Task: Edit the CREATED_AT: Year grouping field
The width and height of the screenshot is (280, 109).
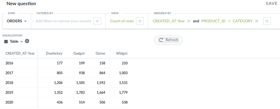Action: pos(169,21)
